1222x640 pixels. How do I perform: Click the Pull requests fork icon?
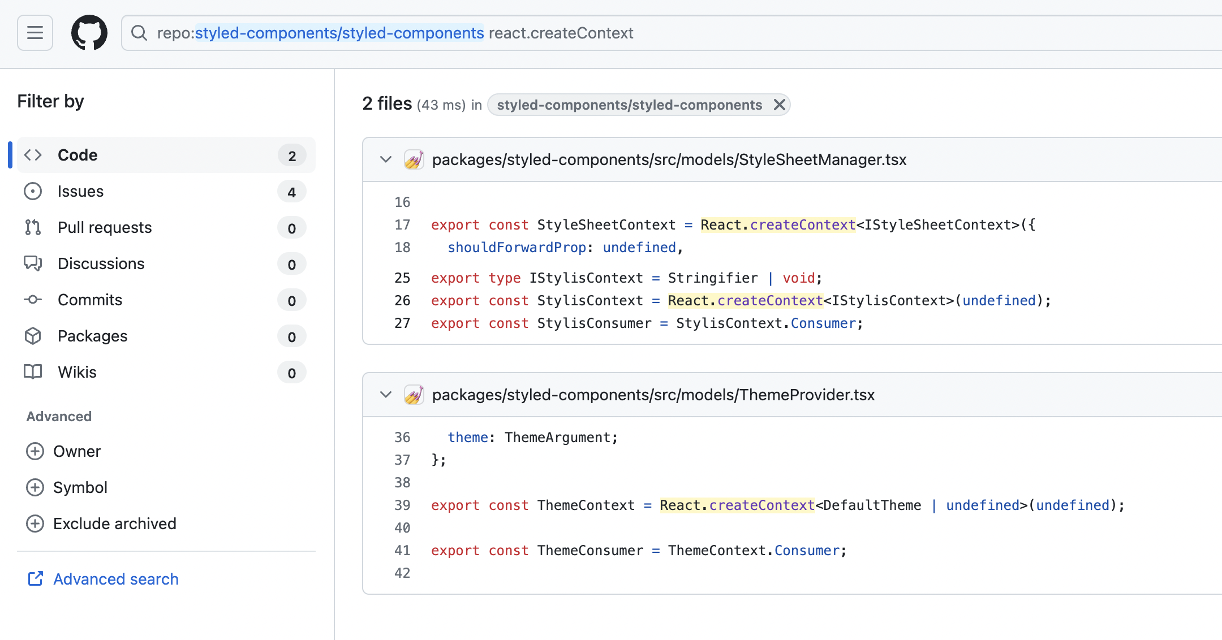pos(32,228)
